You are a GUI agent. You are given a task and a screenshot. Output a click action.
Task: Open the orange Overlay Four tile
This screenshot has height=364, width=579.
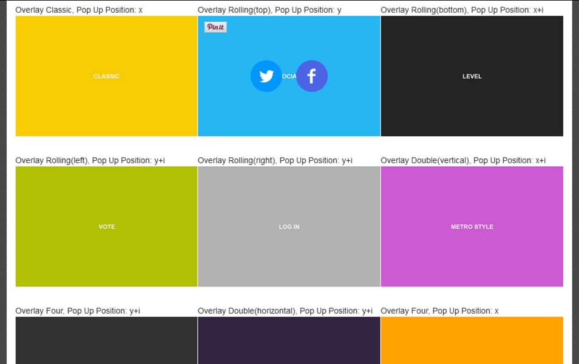[x=472, y=340]
